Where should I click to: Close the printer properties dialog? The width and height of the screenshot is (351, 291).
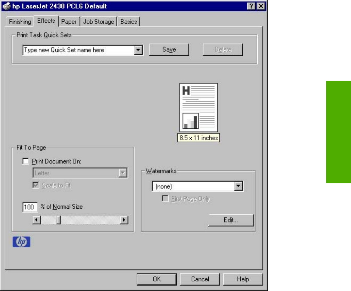261,6
